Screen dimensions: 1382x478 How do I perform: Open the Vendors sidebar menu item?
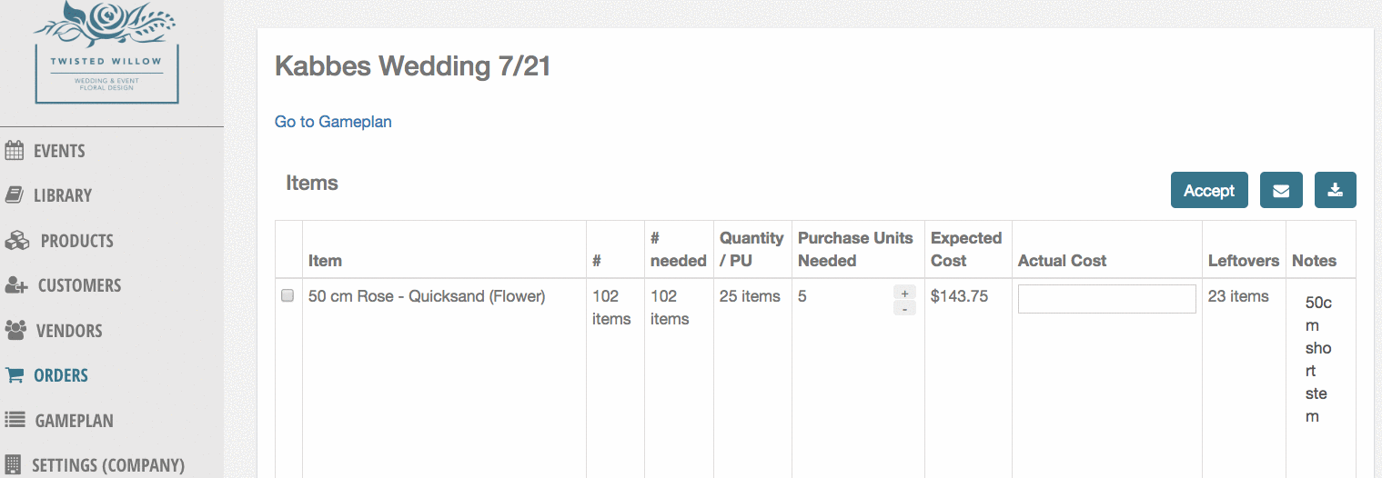point(69,331)
